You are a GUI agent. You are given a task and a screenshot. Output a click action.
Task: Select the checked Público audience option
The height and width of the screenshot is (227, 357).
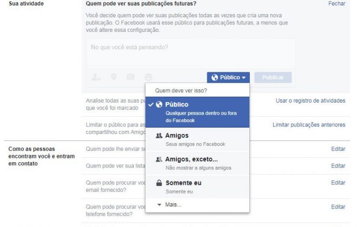(197, 112)
